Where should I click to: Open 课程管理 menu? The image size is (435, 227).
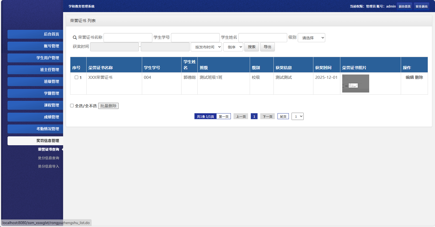coord(35,105)
